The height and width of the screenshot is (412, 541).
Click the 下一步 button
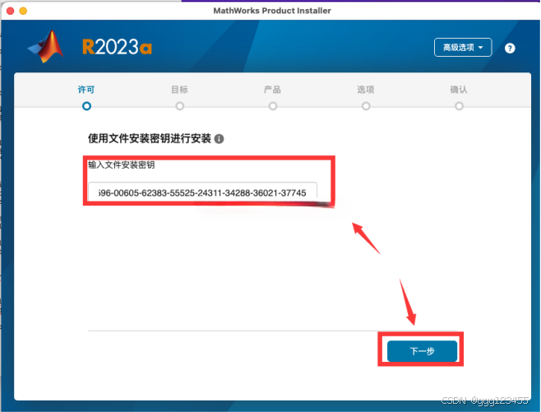422,351
